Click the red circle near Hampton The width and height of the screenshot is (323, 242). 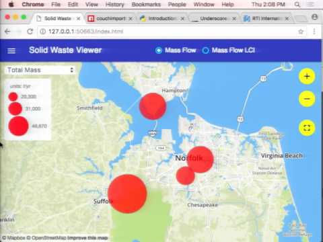(x=153, y=106)
